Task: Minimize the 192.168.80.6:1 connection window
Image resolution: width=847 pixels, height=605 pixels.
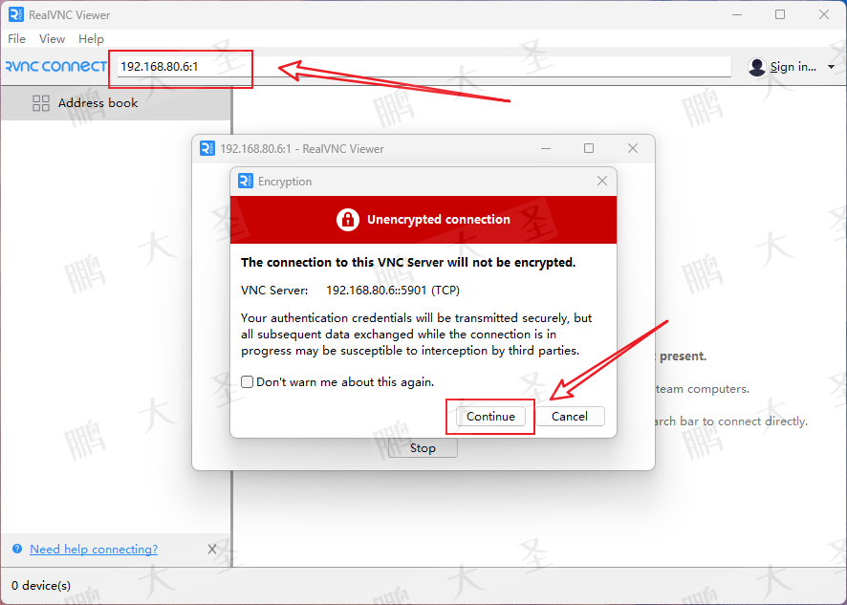Action: point(546,148)
